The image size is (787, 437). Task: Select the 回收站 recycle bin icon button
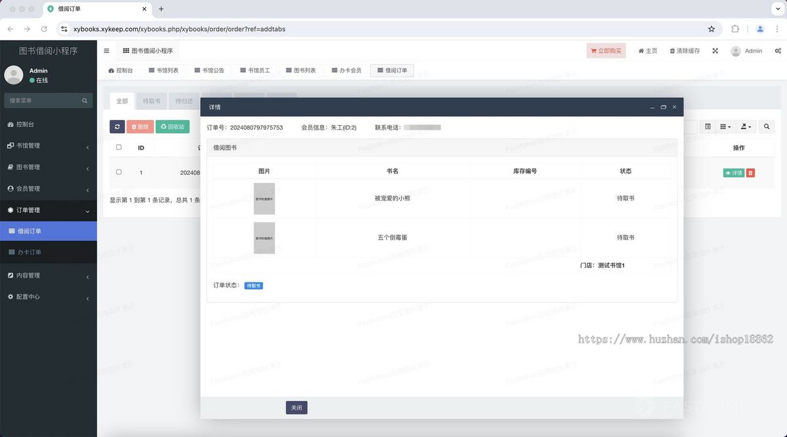point(172,126)
